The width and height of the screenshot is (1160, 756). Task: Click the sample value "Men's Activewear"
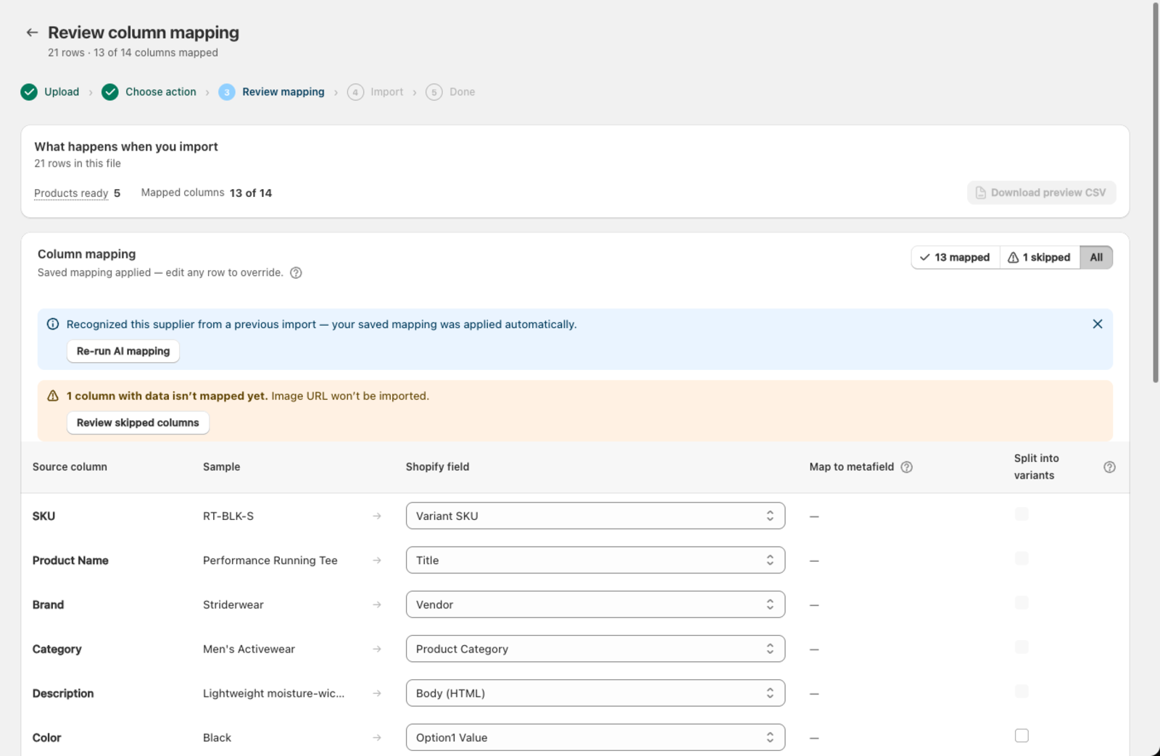[x=249, y=649]
